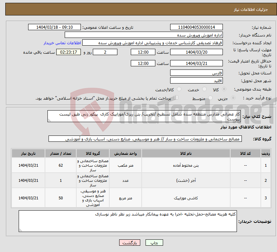Select the کالا radio button
The height and width of the screenshot is (252, 277).
click(224, 89)
